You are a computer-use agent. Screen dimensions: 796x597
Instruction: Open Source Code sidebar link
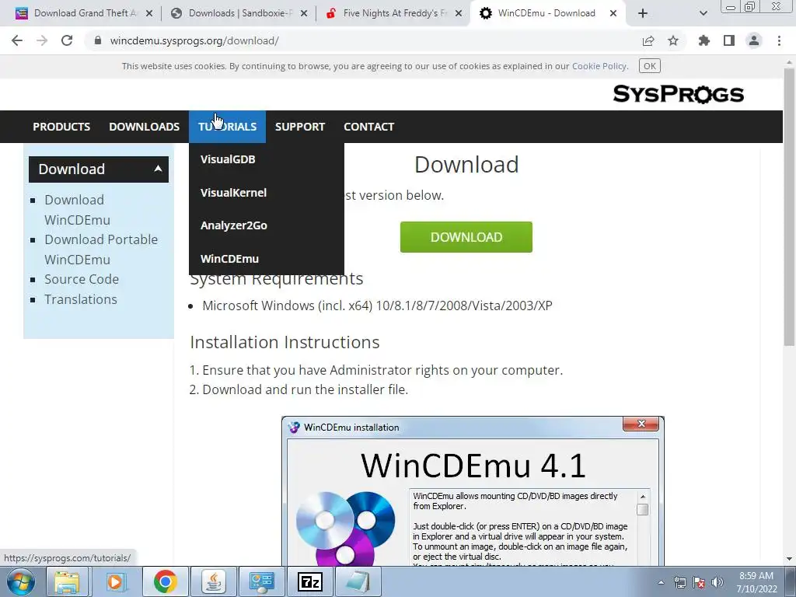pos(82,279)
